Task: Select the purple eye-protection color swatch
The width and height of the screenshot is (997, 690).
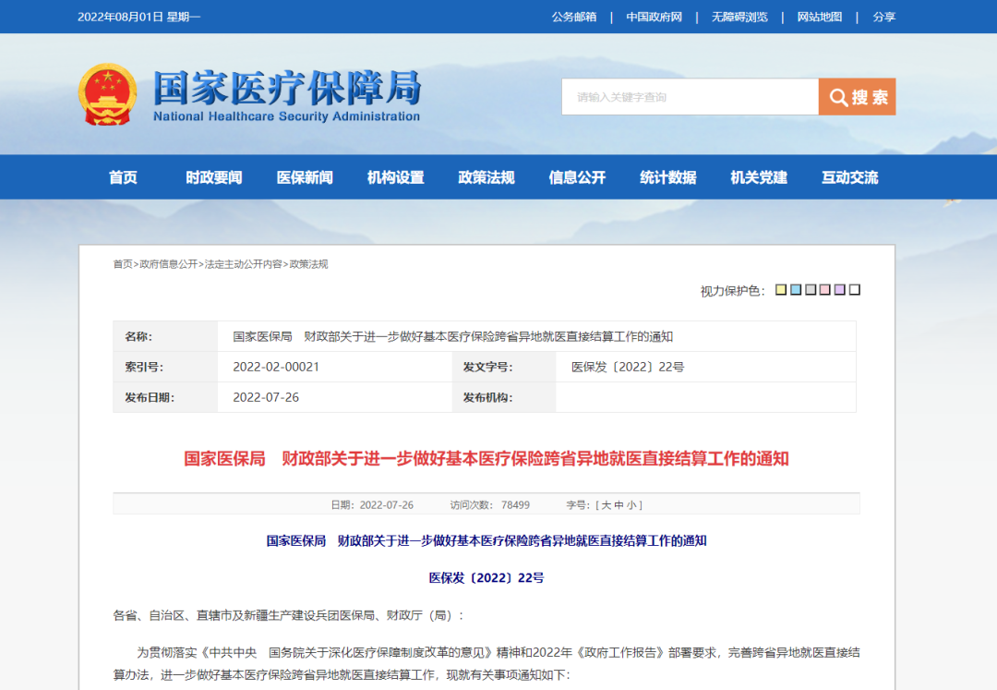Action: click(839, 290)
